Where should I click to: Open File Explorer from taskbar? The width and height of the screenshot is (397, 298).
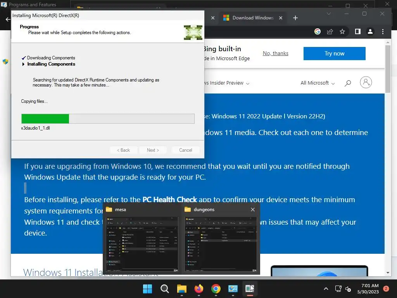tap(181, 289)
